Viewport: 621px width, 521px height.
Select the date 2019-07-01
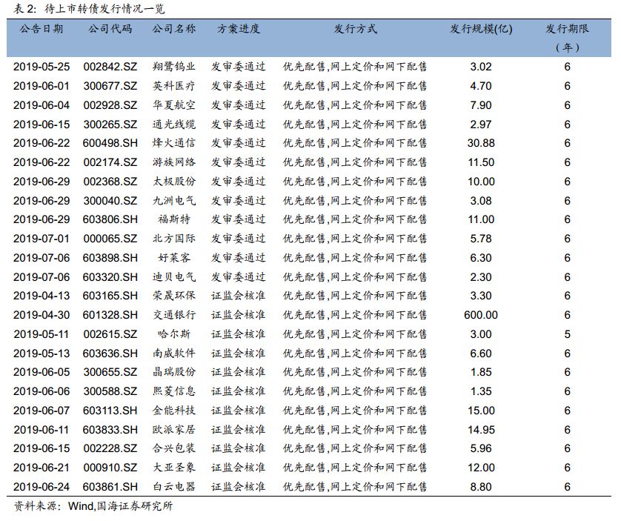(x=41, y=239)
